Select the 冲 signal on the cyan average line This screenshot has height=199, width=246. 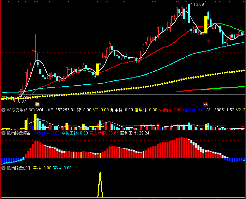pyautogui.click(x=100, y=83)
